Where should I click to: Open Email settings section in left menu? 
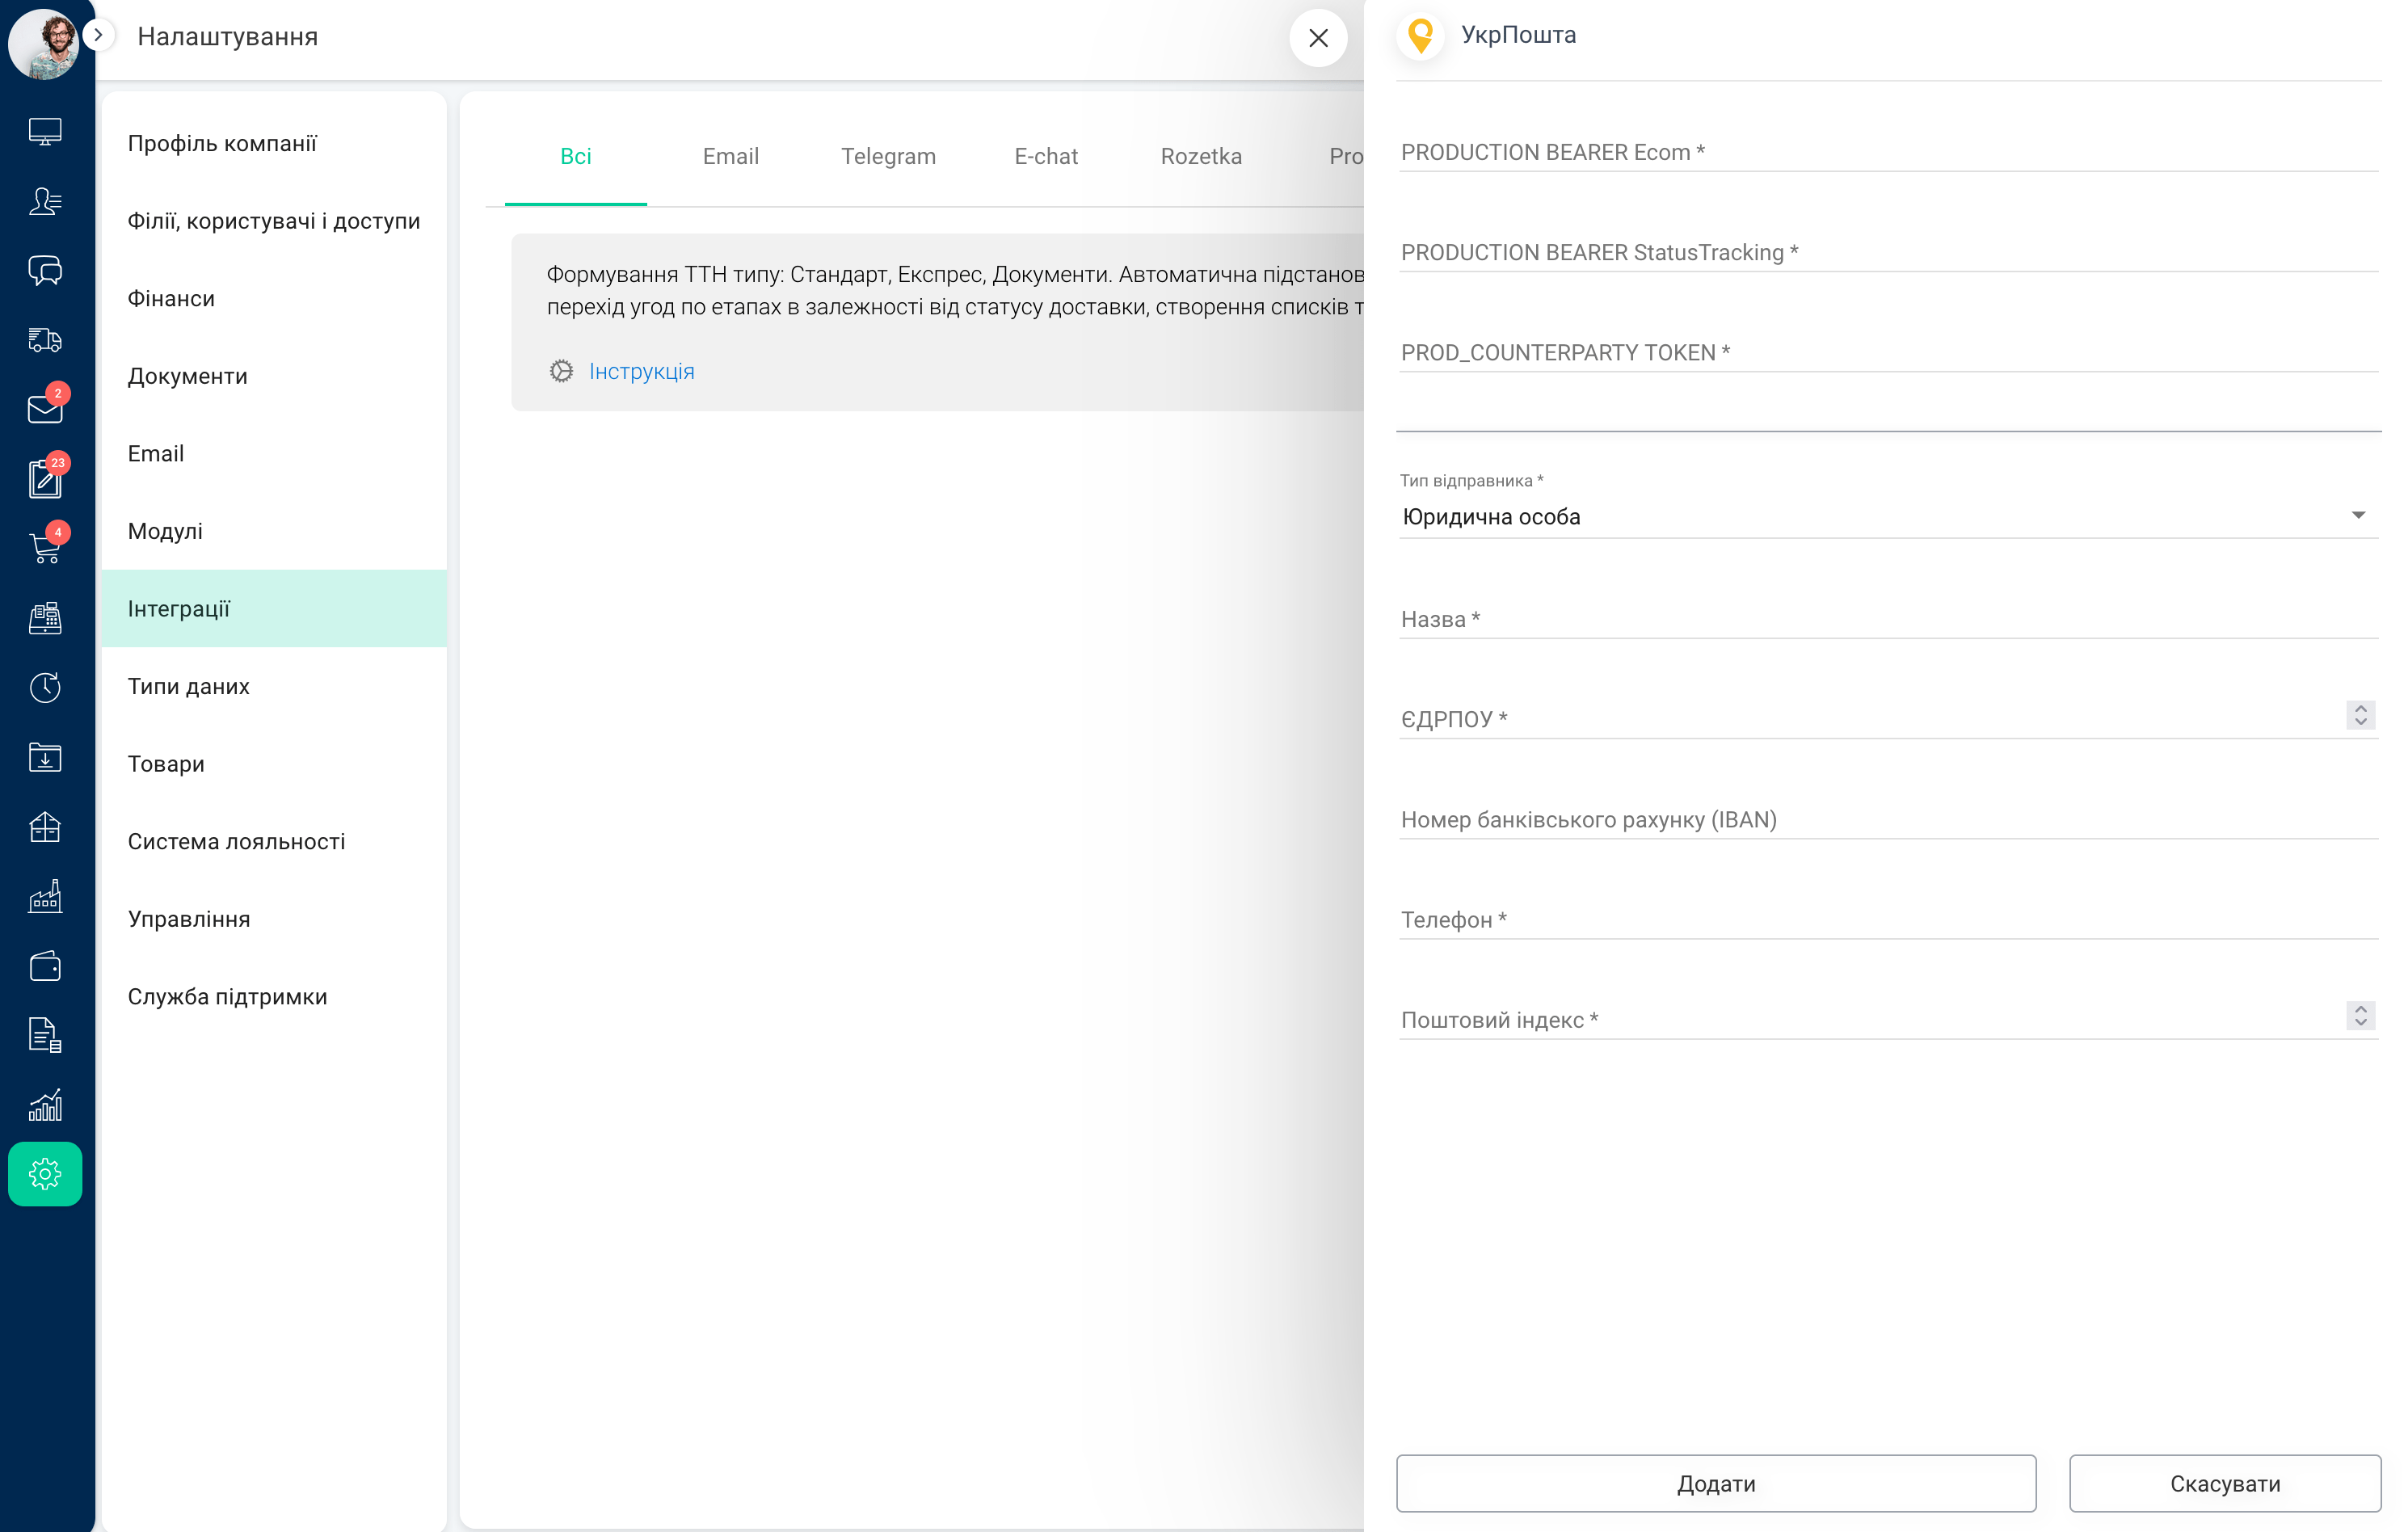click(x=274, y=453)
